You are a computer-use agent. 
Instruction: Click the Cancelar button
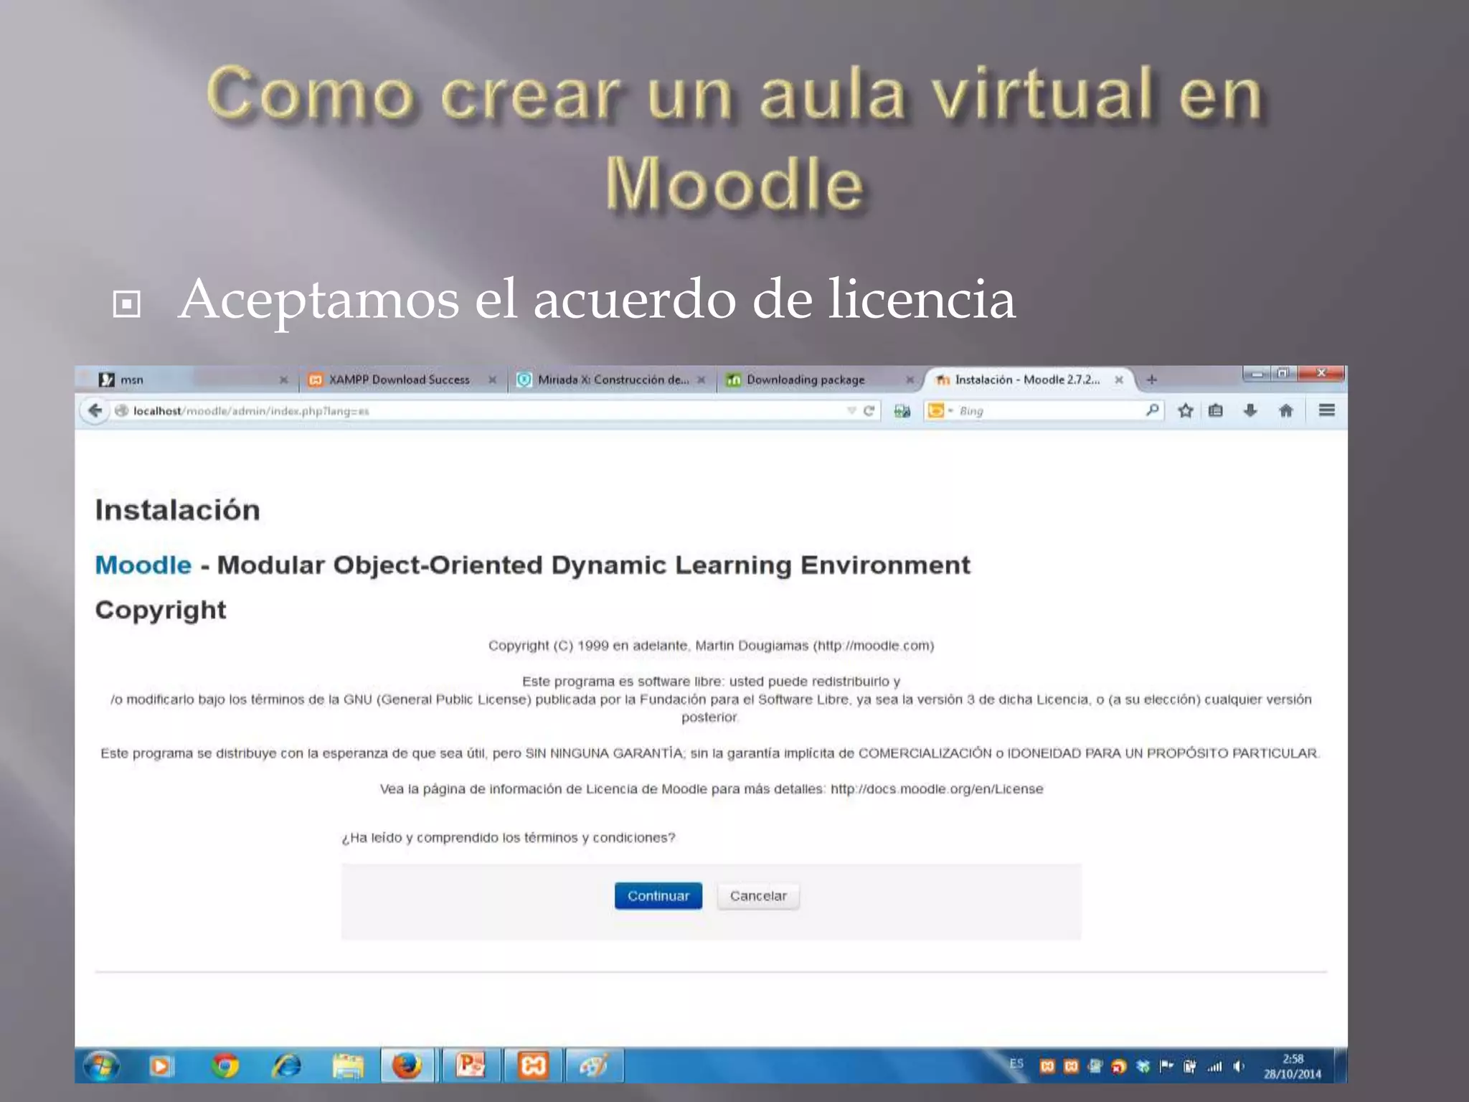(x=758, y=895)
